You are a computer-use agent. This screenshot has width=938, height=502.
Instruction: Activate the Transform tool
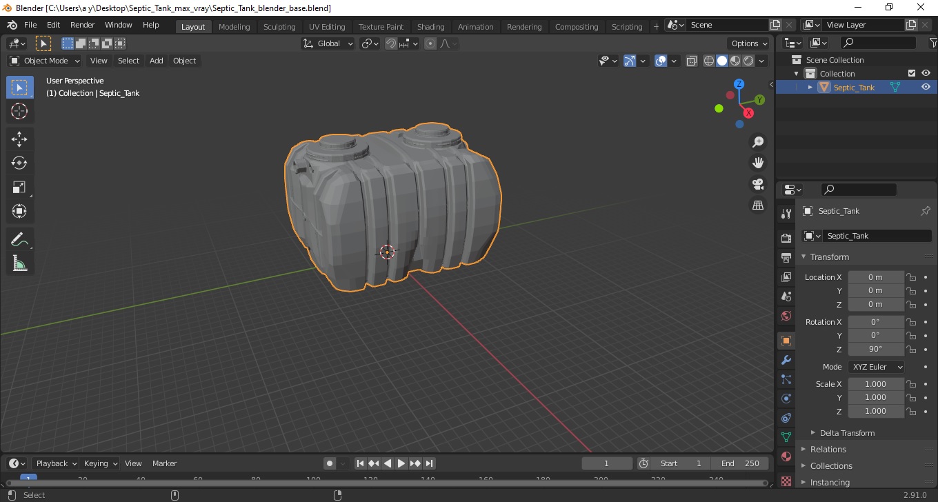(x=19, y=211)
